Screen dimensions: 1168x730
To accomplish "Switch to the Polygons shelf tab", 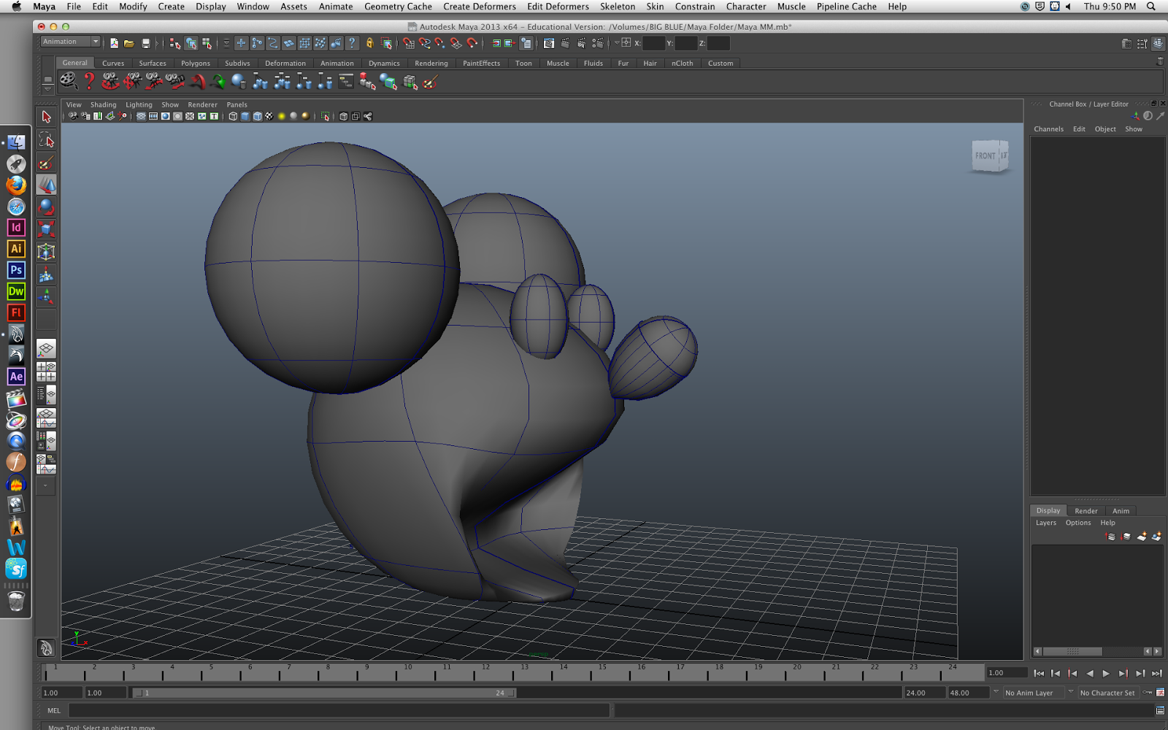I will [x=196, y=63].
